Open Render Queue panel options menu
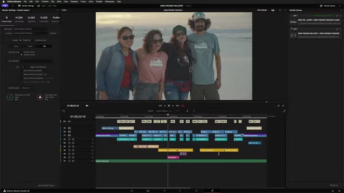This screenshot has width=344, height=193. [x=341, y=10]
